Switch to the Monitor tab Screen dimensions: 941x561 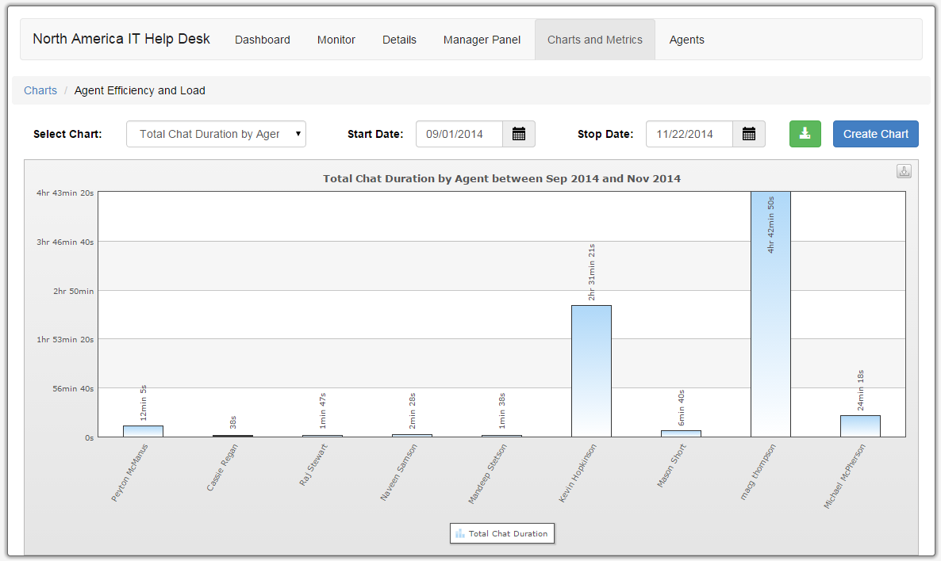click(336, 40)
